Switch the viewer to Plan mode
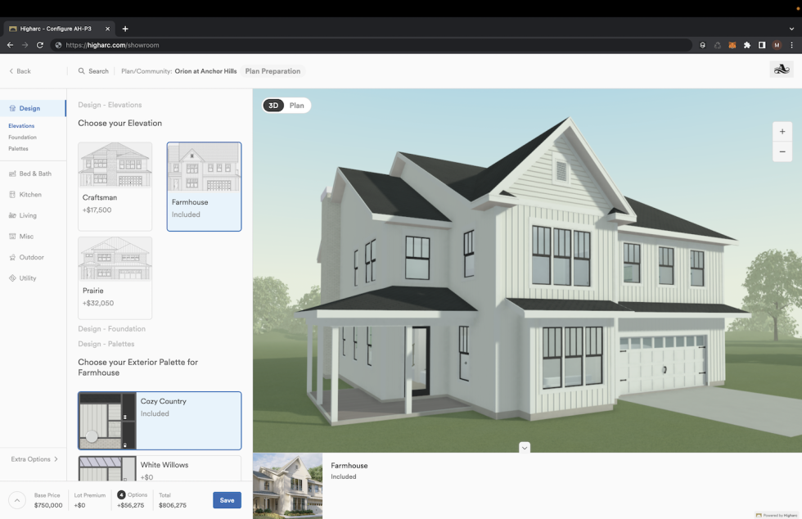Viewport: 802px width, 519px height. point(297,106)
